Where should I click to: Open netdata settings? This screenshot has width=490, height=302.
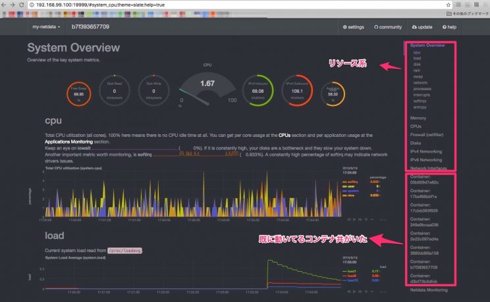[353, 27]
